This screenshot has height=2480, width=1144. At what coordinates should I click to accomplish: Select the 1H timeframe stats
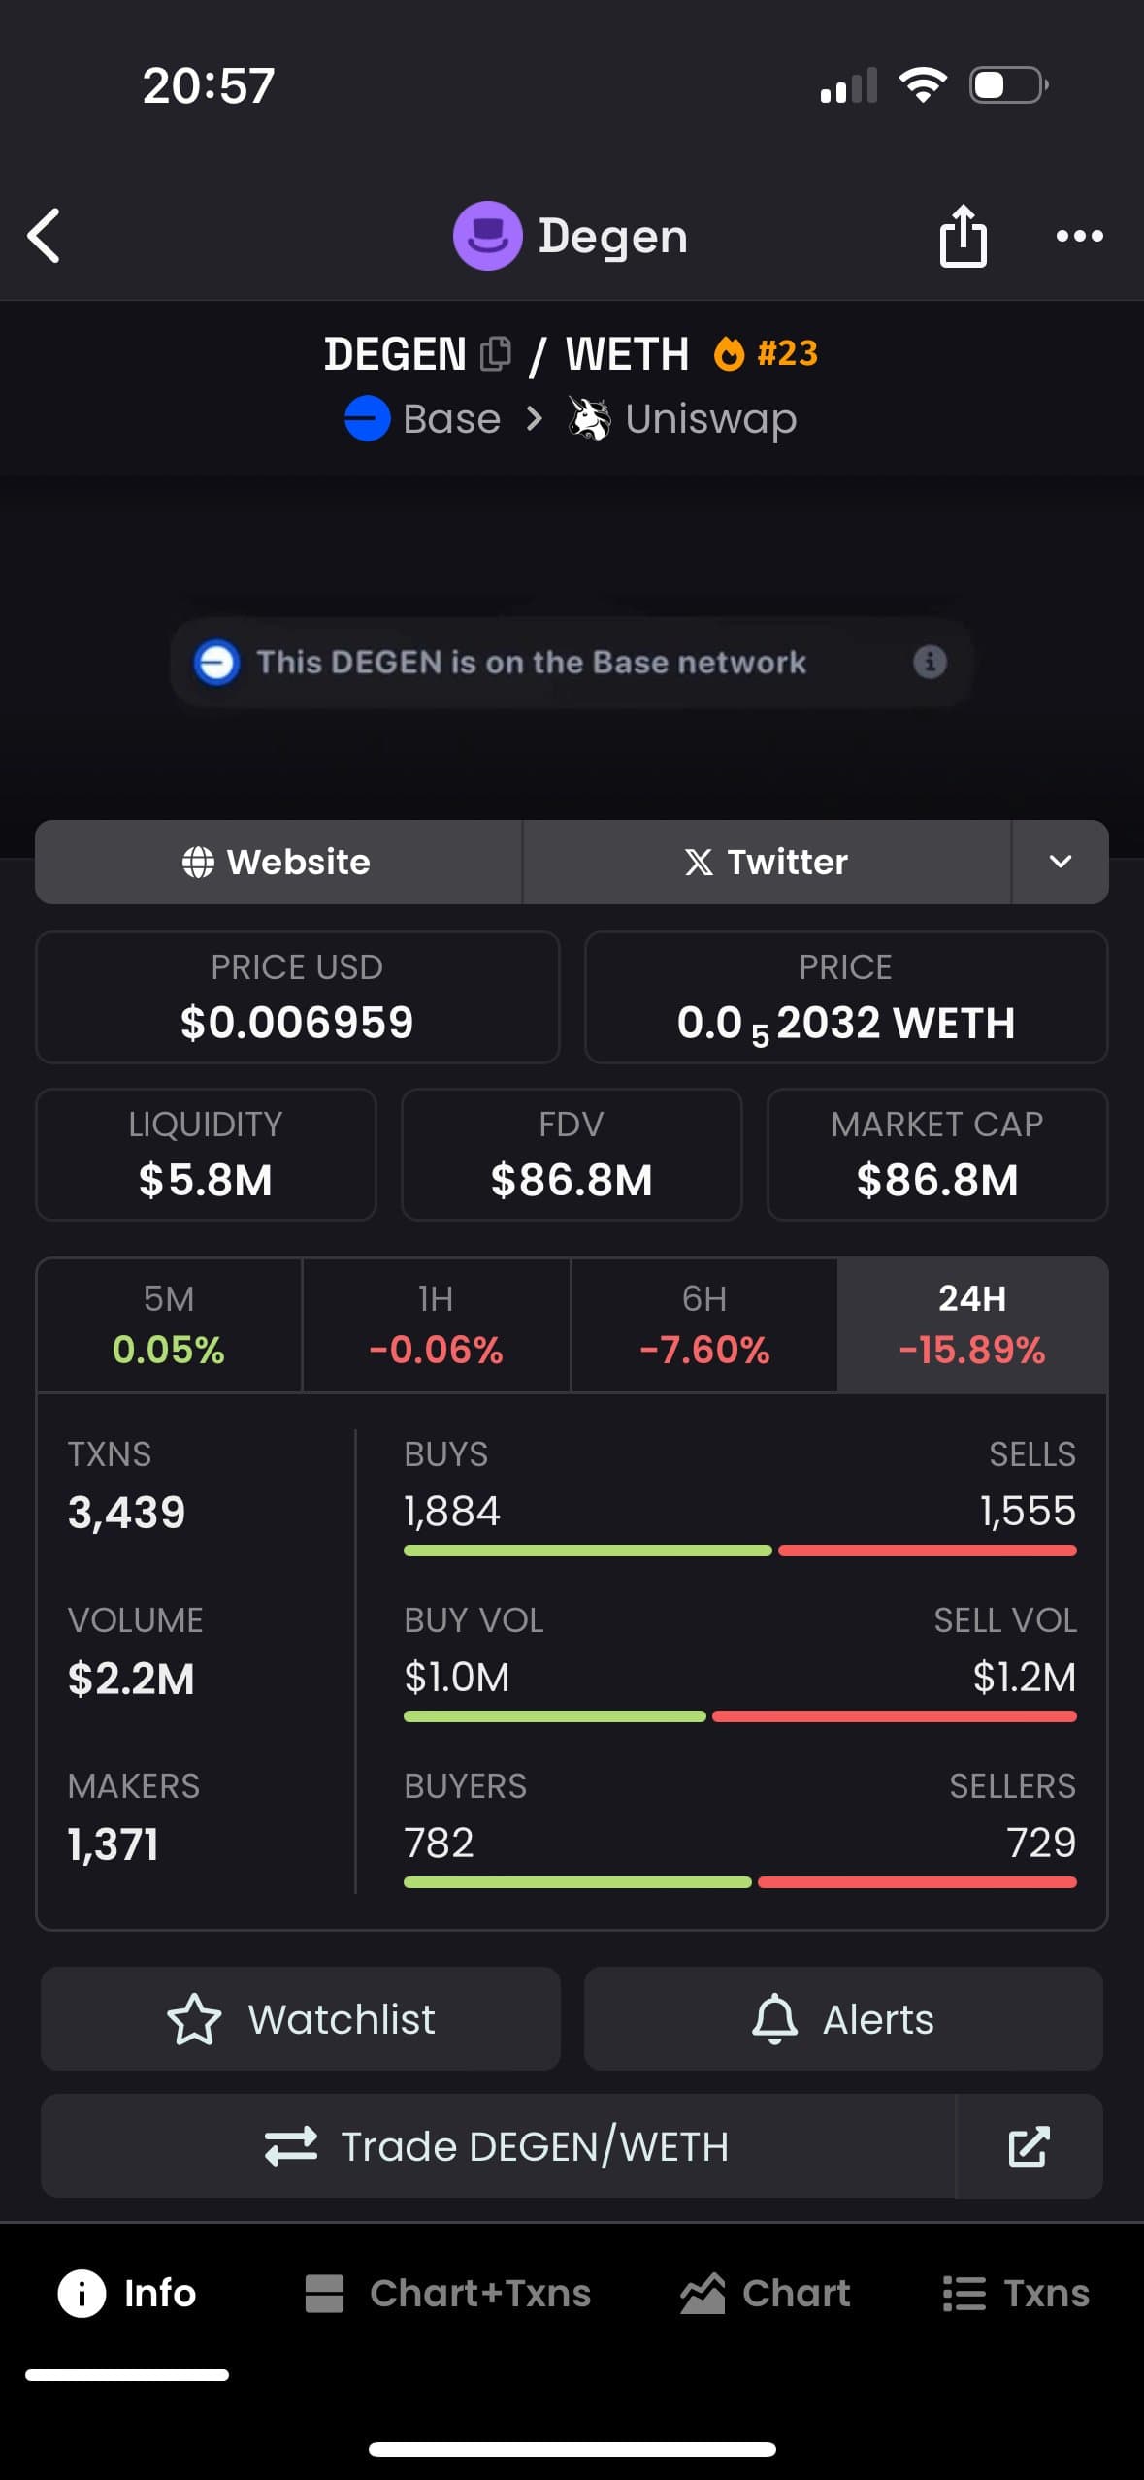436,1325
